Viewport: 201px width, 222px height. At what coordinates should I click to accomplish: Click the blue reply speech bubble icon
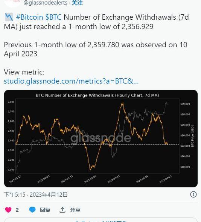(x=32, y=210)
